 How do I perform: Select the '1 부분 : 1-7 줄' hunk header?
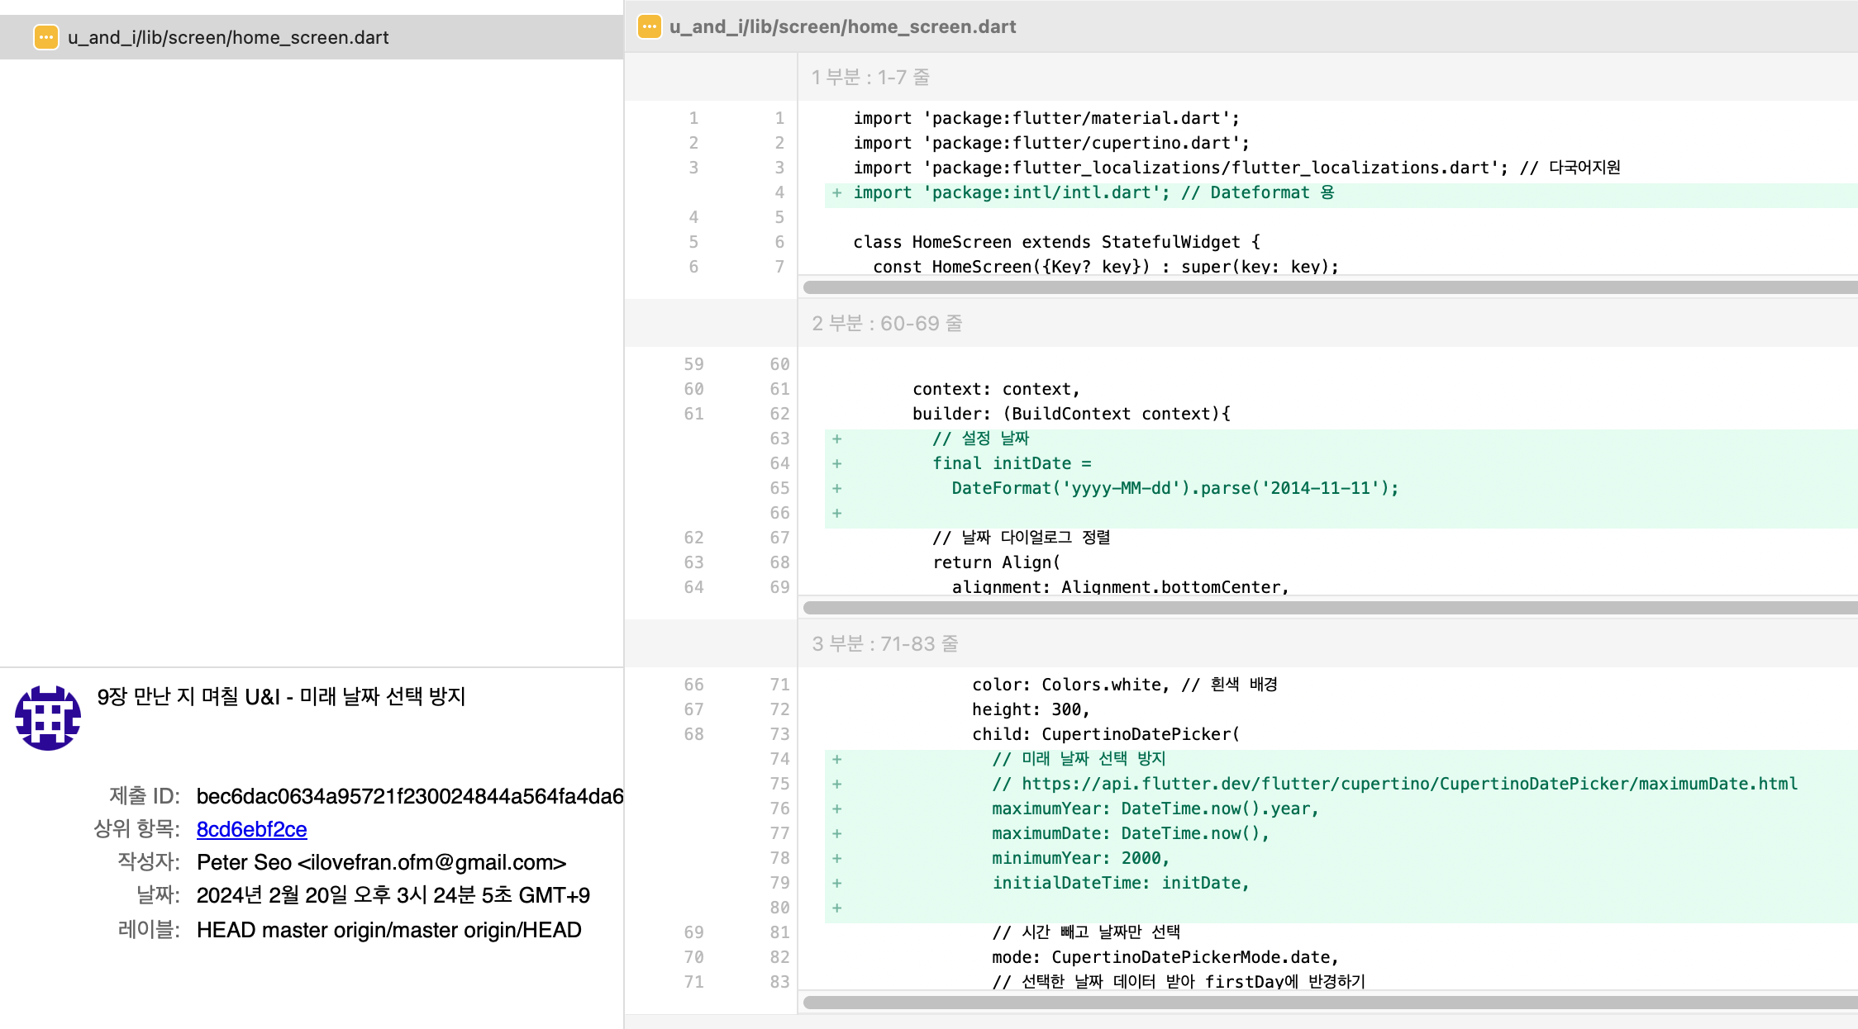(870, 77)
